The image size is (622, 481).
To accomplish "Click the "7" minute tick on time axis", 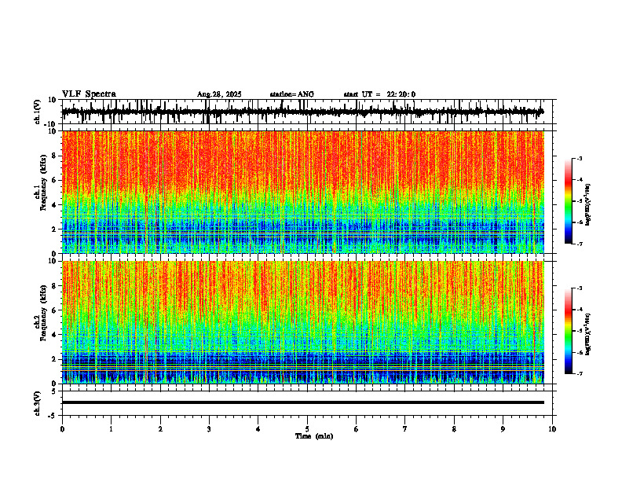I will tap(405, 429).
